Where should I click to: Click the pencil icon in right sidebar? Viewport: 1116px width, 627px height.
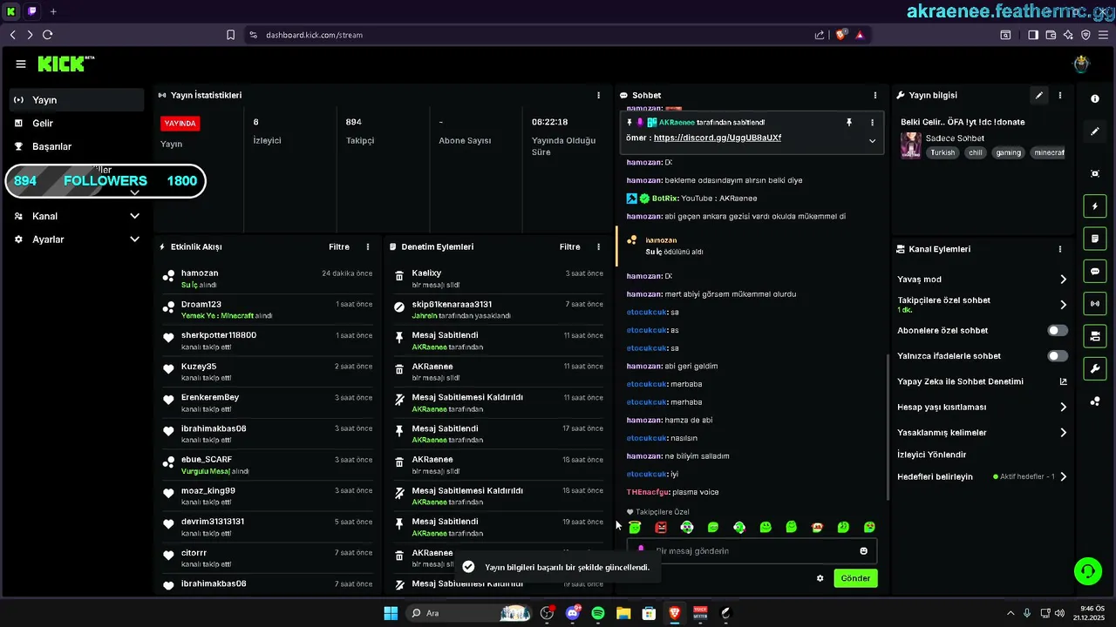1095,131
